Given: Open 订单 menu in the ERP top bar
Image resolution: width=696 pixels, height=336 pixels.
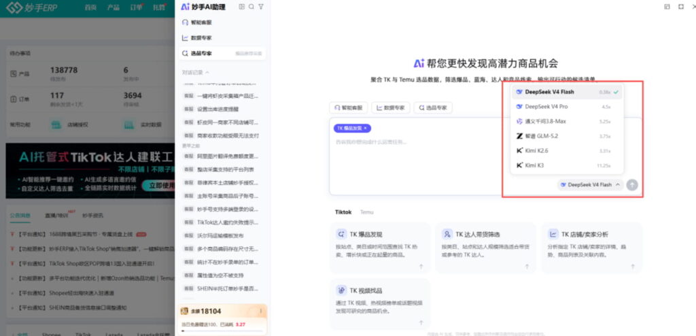Looking at the screenshot, I should coord(136,7).
